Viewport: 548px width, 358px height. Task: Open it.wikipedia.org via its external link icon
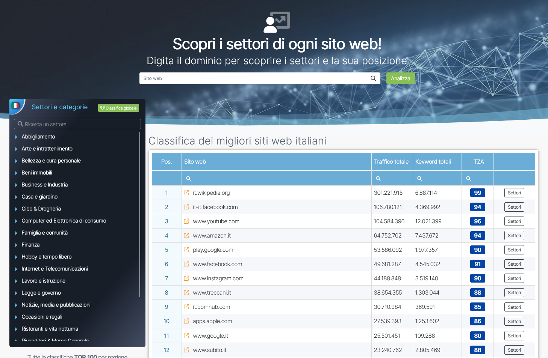click(x=186, y=193)
